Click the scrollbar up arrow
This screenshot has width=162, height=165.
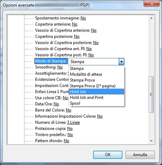coord(151,18)
